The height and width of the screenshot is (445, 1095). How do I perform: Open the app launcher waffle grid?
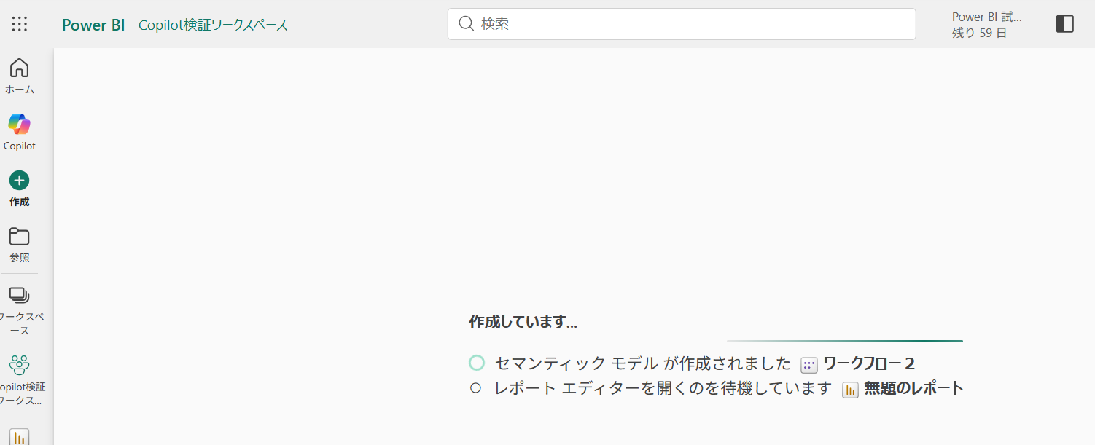click(x=20, y=24)
